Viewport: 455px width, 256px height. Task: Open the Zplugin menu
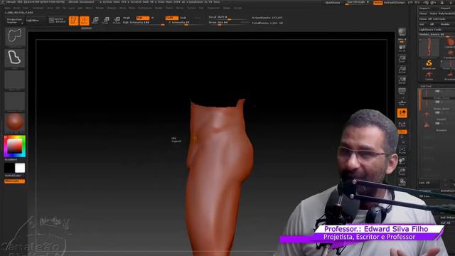227,8
